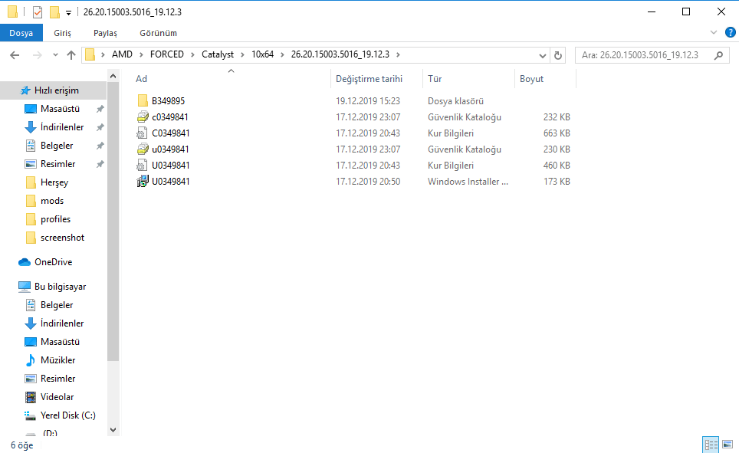Open the blue Help question mark

(730, 32)
